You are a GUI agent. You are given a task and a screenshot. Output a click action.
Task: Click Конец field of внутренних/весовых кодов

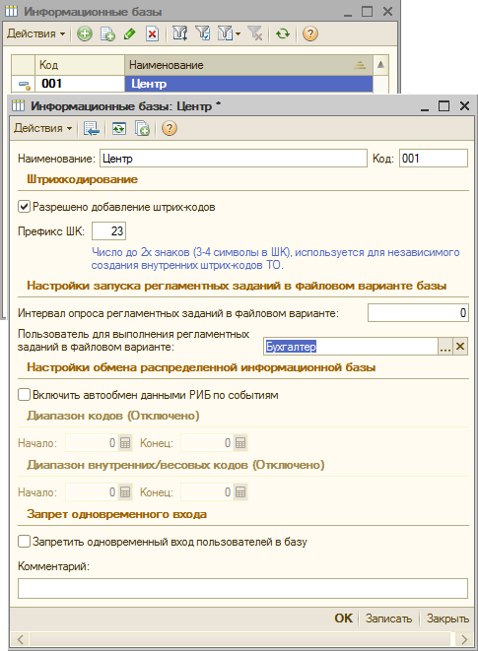click(x=207, y=492)
